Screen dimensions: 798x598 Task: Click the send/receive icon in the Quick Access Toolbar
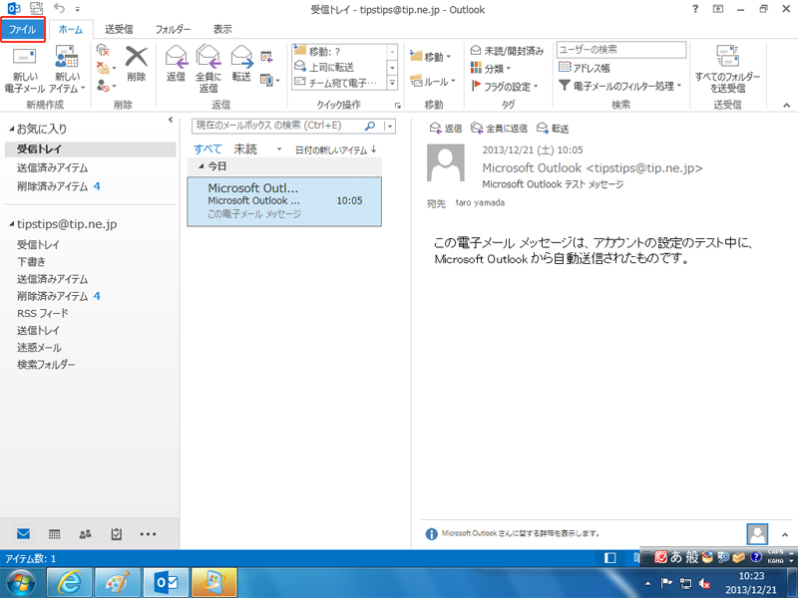(x=37, y=9)
